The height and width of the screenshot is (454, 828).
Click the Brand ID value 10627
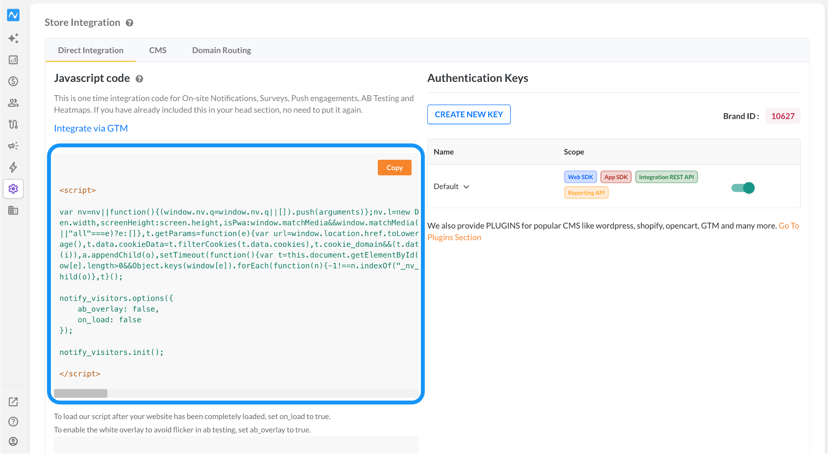click(x=783, y=116)
